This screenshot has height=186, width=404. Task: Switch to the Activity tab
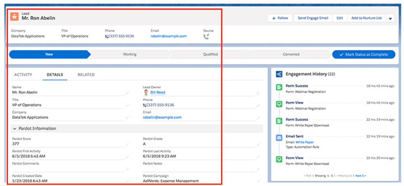(x=23, y=75)
